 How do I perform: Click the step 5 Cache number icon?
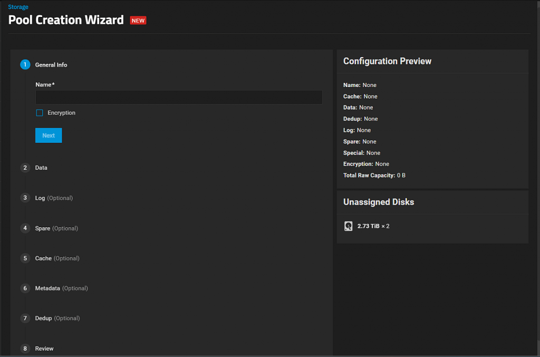tap(25, 258)
